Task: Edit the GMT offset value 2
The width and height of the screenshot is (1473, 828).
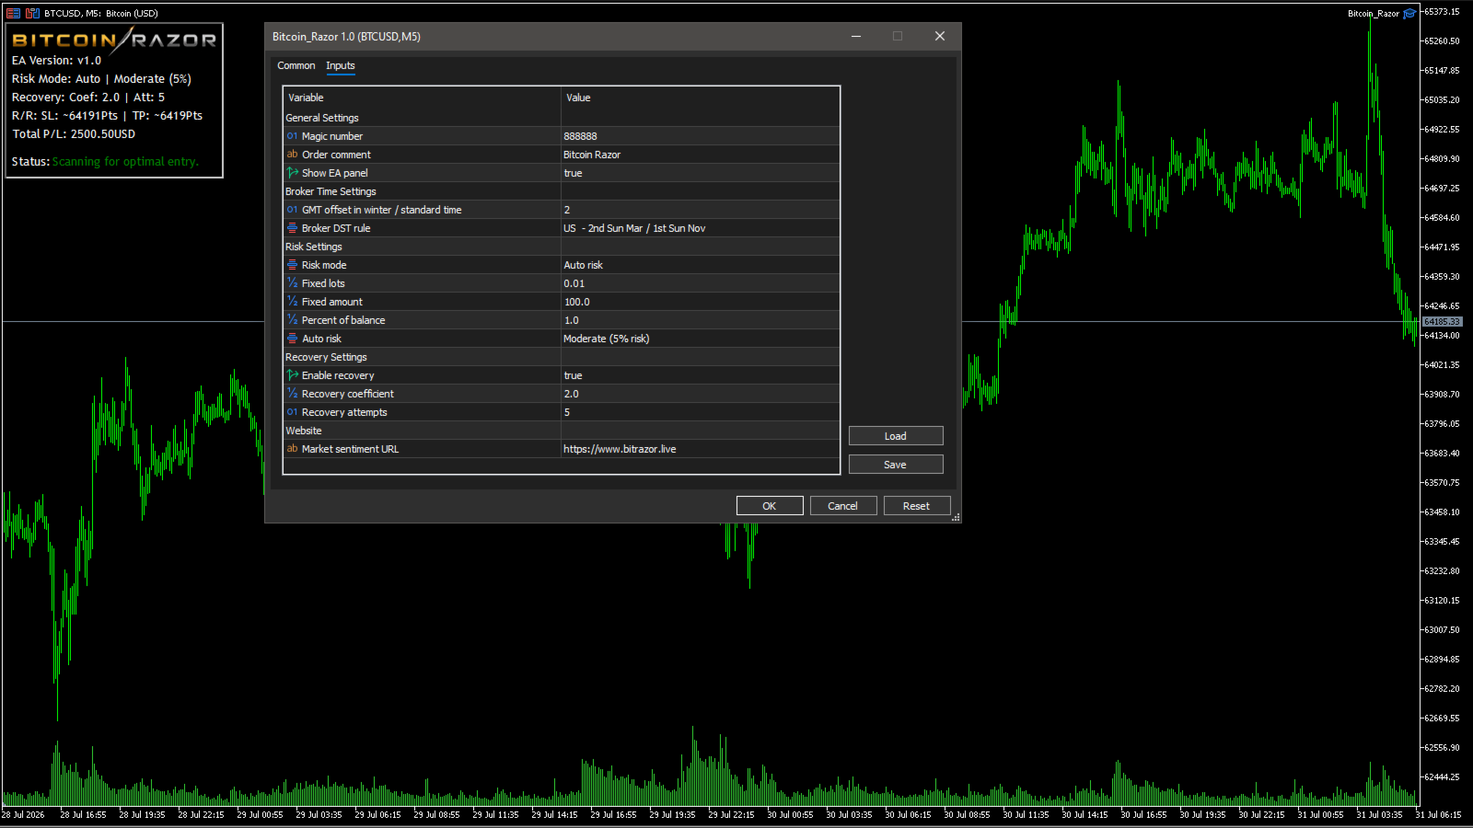Action: [700, 210]
